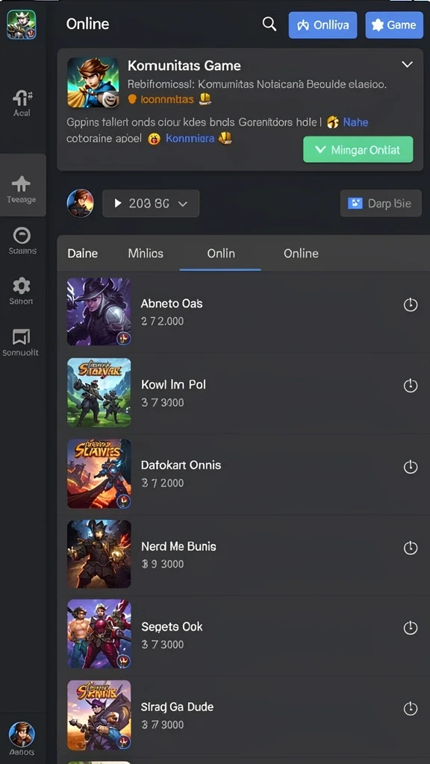Click the Onlliva button
This screenshot has width=430, height=764.
[322, 25]
